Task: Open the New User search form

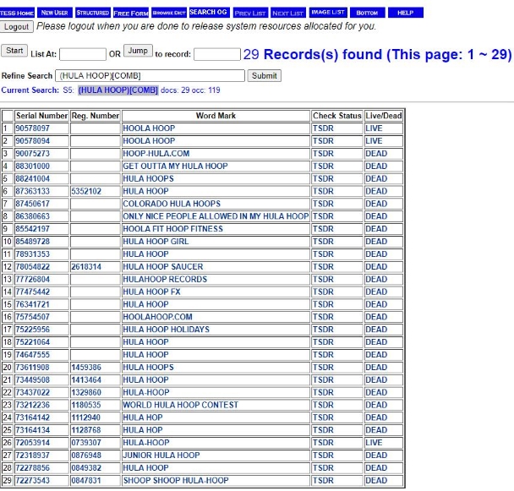Action: click(54, 13)
